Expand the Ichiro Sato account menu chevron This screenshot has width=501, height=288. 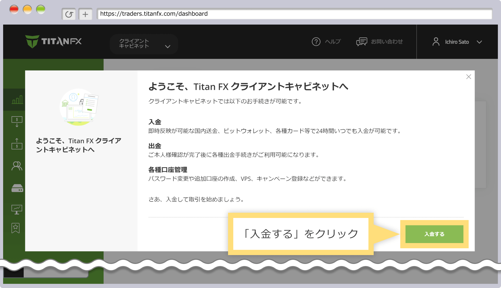479,42
